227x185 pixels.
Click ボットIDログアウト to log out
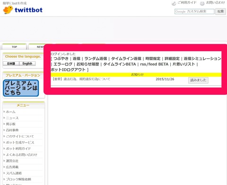tap(68, 70)
